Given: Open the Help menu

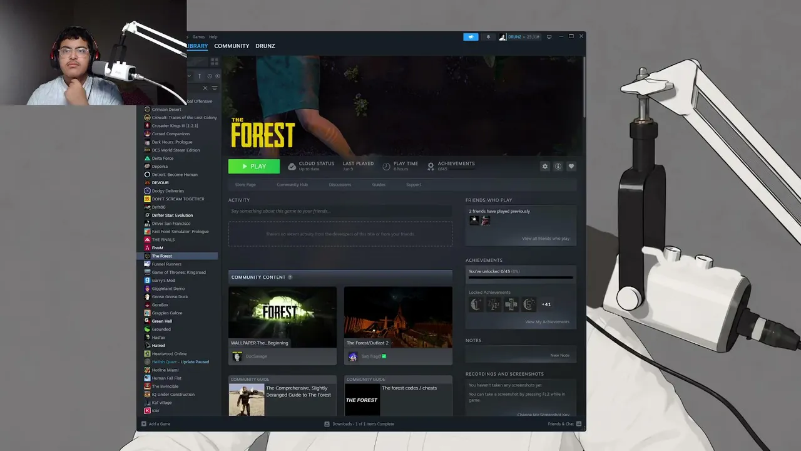Looking at the screenshot, I should pyautogui.click(x=213, y=37).
